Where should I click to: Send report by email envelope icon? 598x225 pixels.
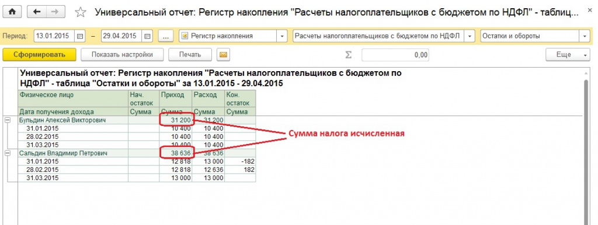223,55
